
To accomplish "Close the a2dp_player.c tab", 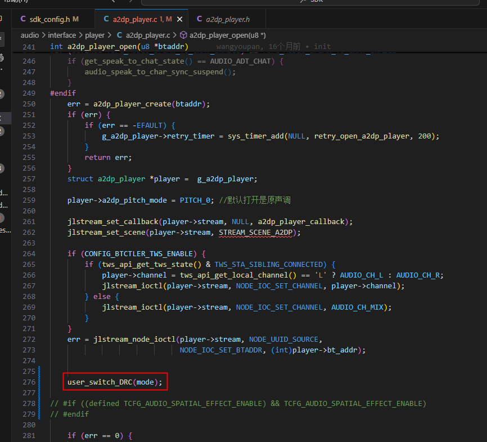I will click(179, 19).
